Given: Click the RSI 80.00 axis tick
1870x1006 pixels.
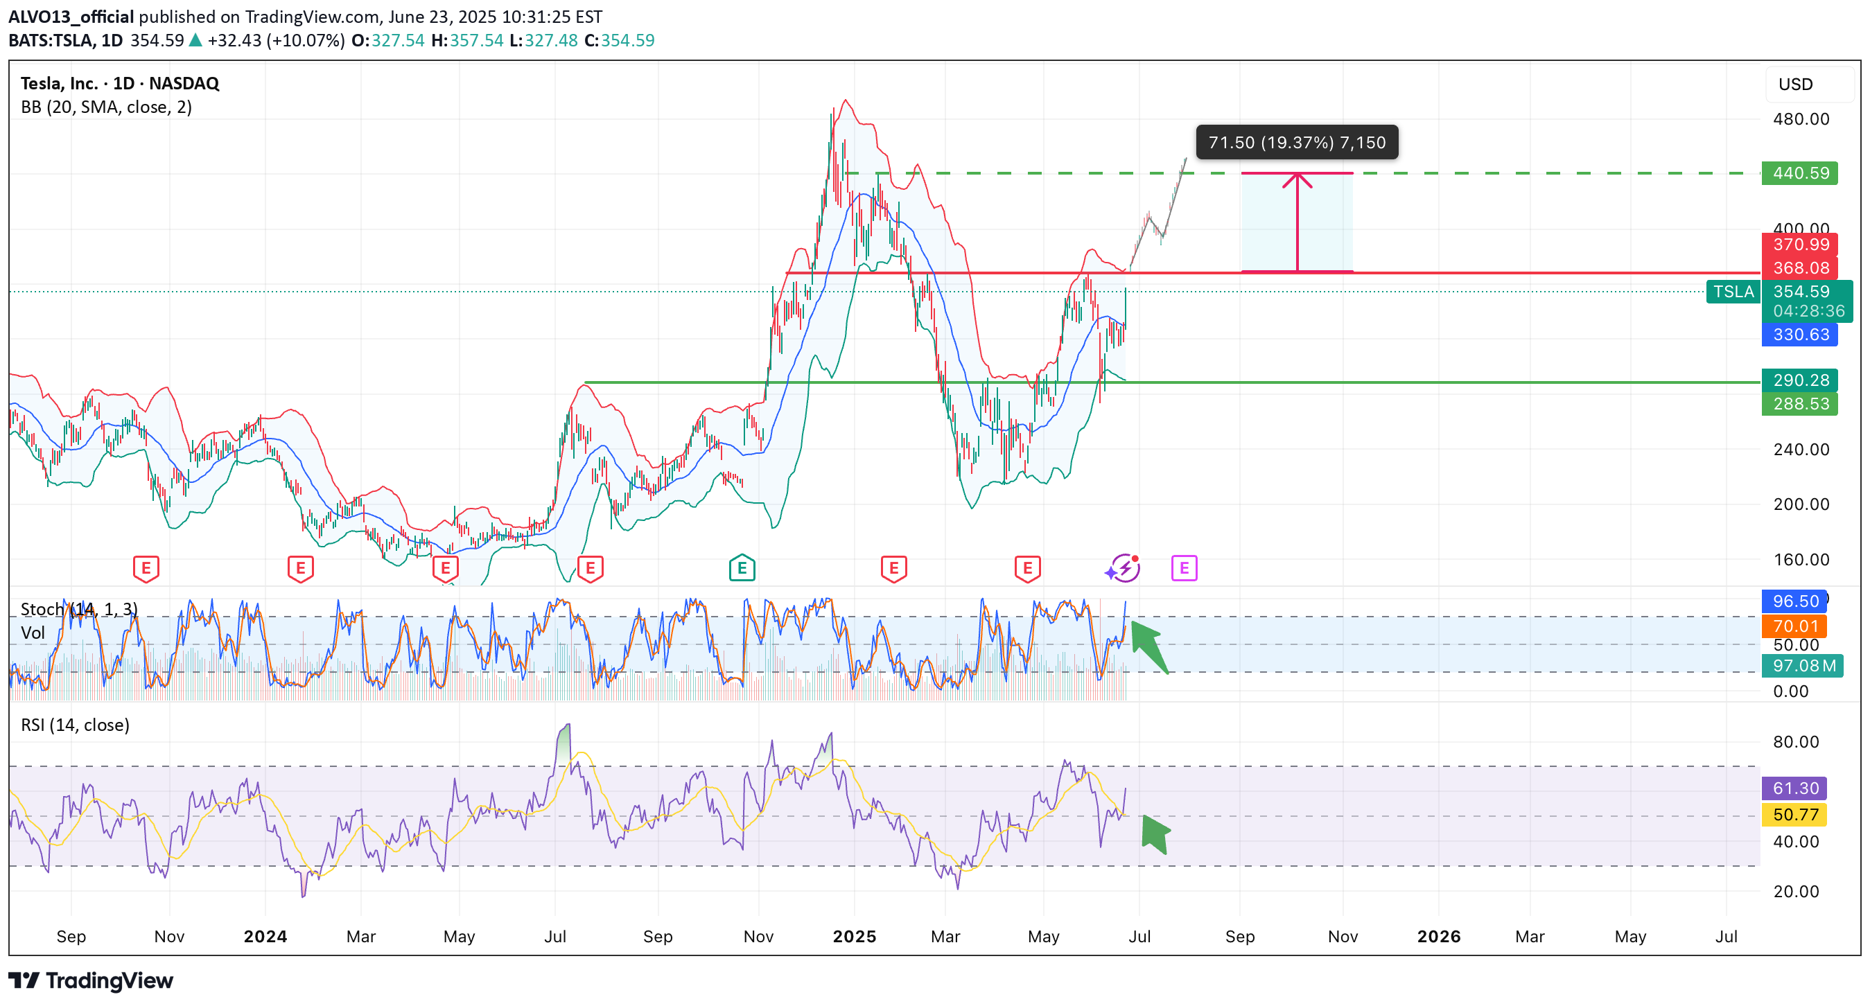Looking at the screenshot, I should (x=1796, y=743).
